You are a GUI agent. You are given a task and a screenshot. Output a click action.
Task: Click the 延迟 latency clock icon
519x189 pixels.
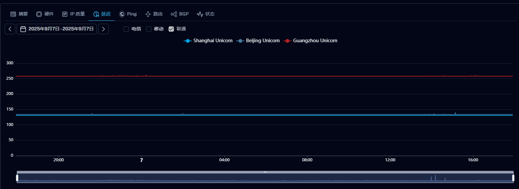[96, 14]
